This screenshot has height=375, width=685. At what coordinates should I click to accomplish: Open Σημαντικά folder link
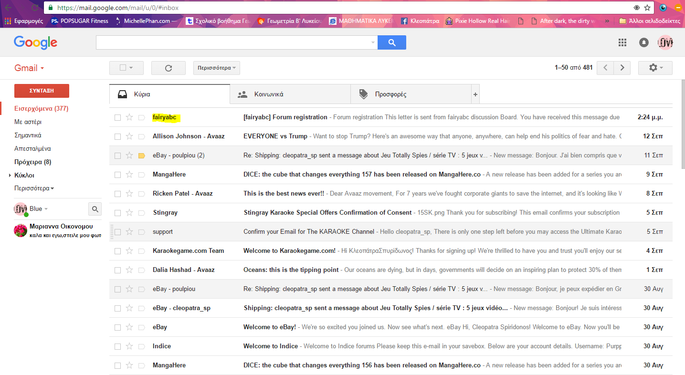[28, 135]
